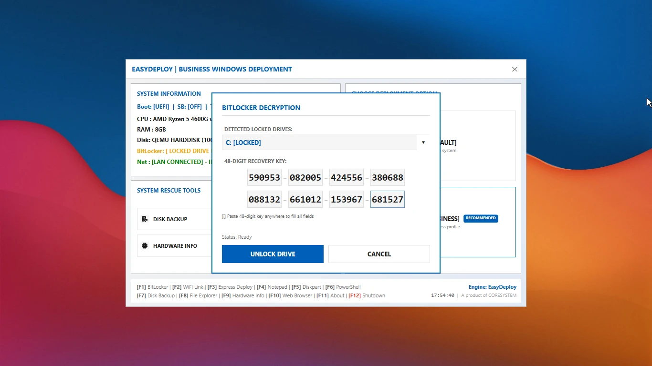Click the [F10] Web Browser shortcut

[x=290, y=296]
